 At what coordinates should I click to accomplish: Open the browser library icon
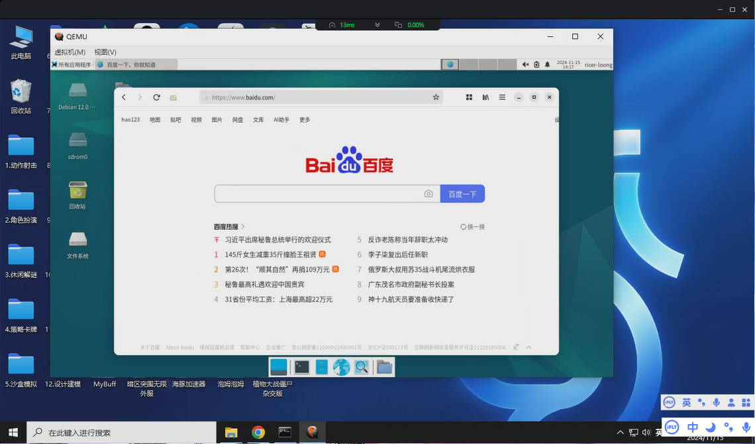point(486,97)
